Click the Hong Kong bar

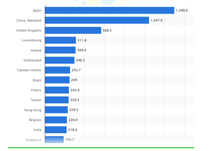tap(56, 110)
